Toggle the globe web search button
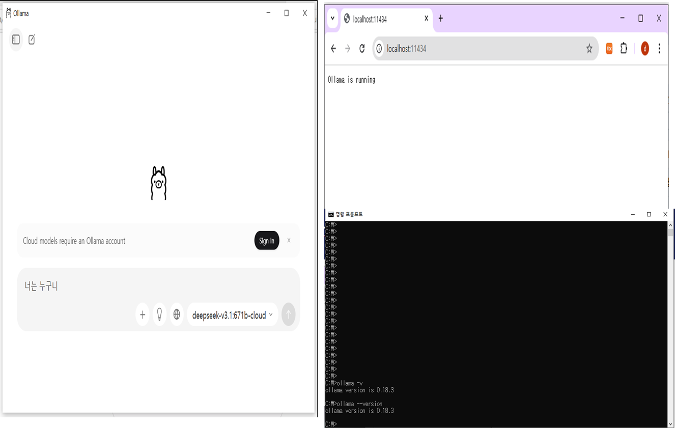 [177, 315]
